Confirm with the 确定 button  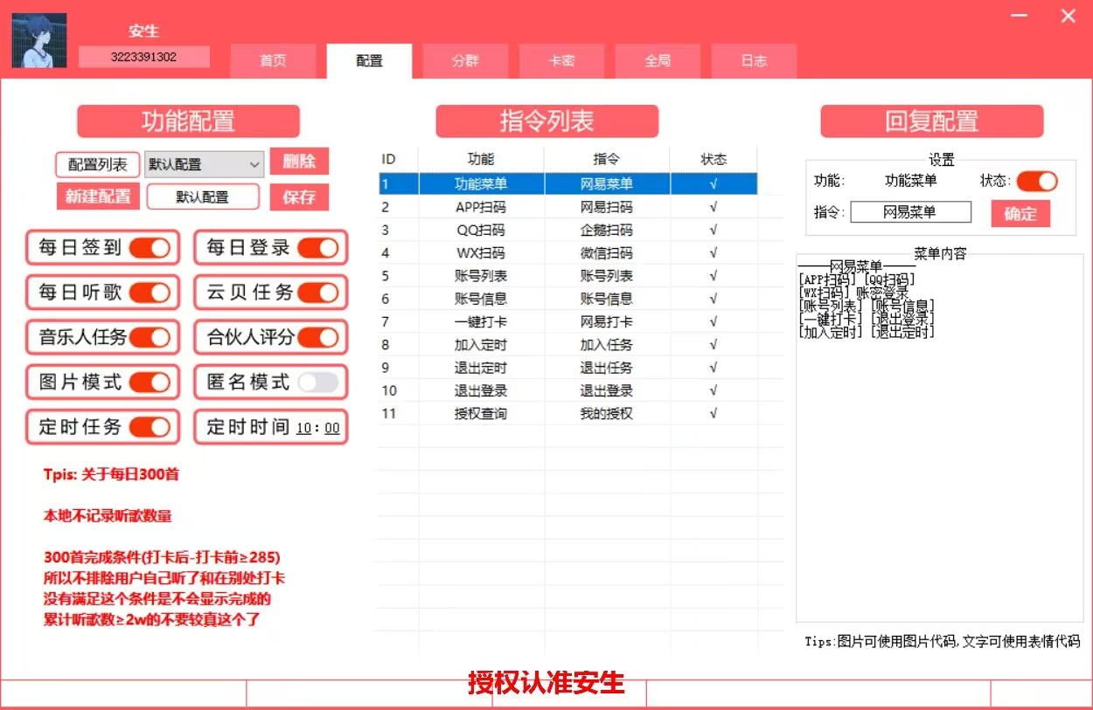[1020, 212]
